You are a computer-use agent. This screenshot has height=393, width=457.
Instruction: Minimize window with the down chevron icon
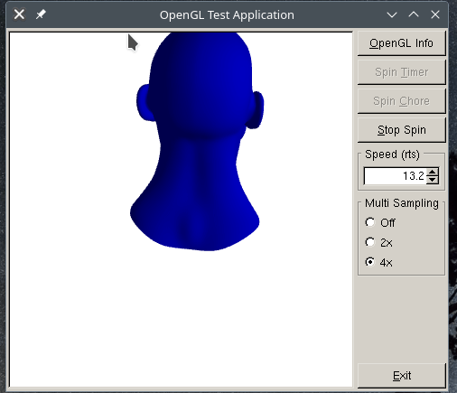392,14
